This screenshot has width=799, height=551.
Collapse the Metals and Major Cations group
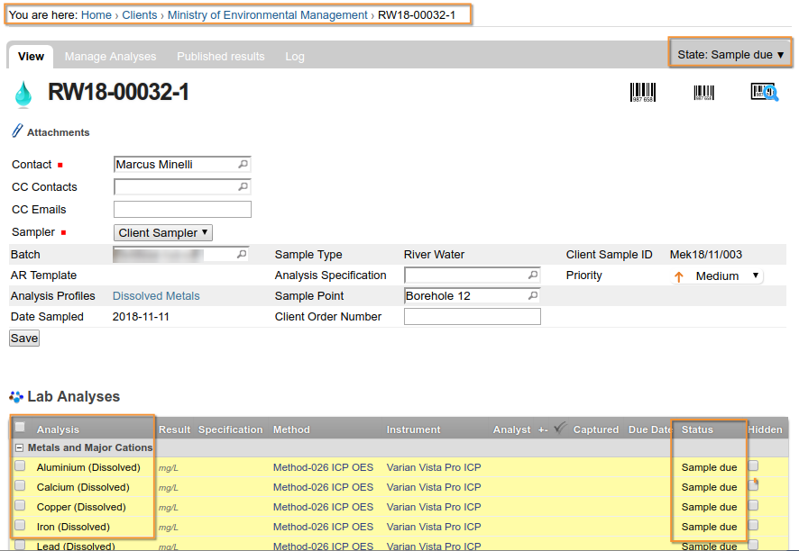click(18, 447)
